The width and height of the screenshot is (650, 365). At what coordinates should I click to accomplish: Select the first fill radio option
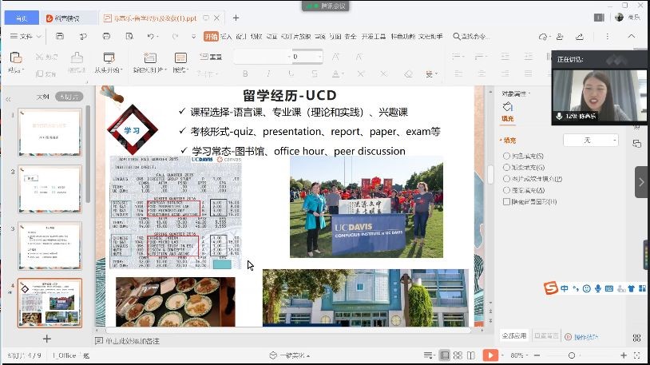coord(507,156)
